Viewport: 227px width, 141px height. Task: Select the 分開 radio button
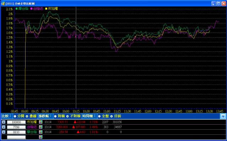pyautogui.click(x=15, y=116)
